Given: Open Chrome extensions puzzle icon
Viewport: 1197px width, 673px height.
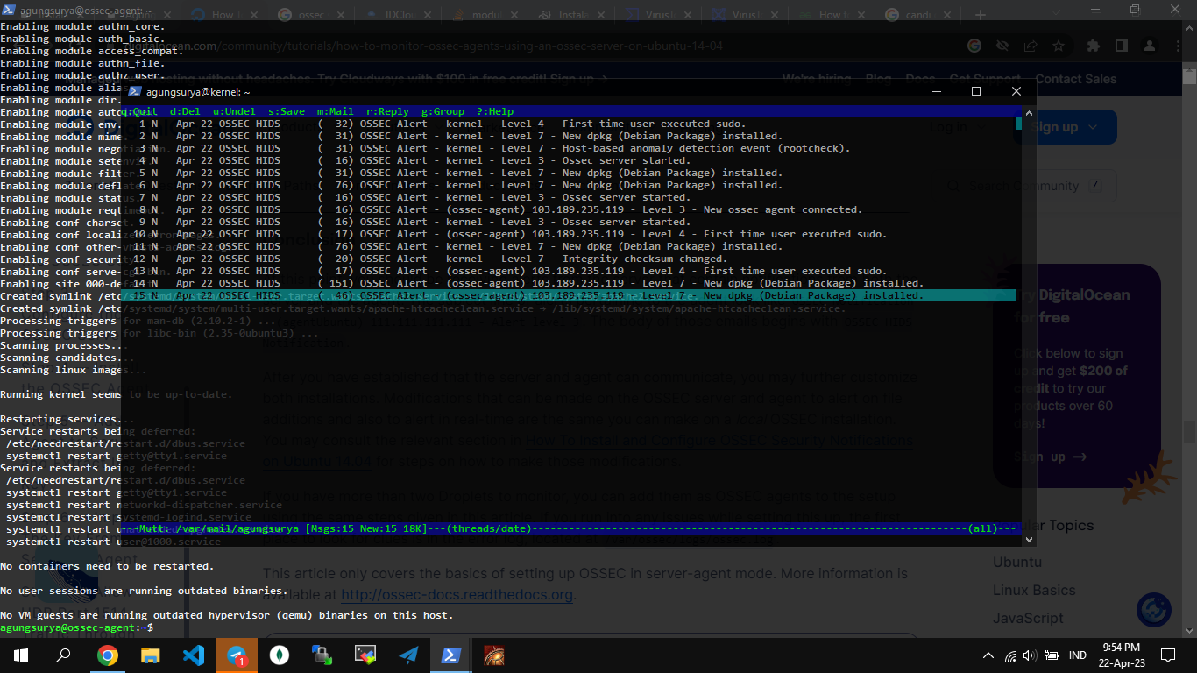Looking at the screenshot, I should coord(1093,46).
